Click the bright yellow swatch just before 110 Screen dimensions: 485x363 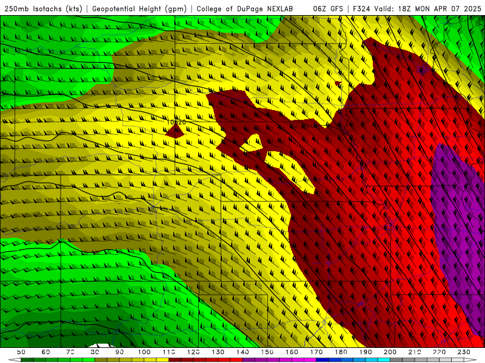[162, 360]
